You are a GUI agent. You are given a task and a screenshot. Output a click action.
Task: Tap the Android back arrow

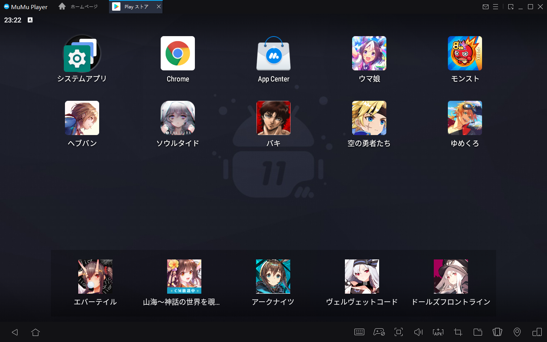(x=15, y=332)
